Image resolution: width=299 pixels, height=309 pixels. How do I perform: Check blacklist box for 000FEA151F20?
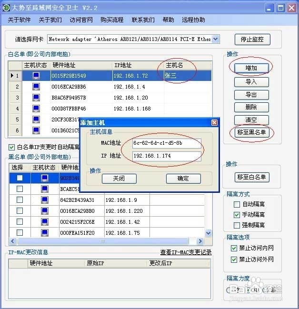(20, 232)
